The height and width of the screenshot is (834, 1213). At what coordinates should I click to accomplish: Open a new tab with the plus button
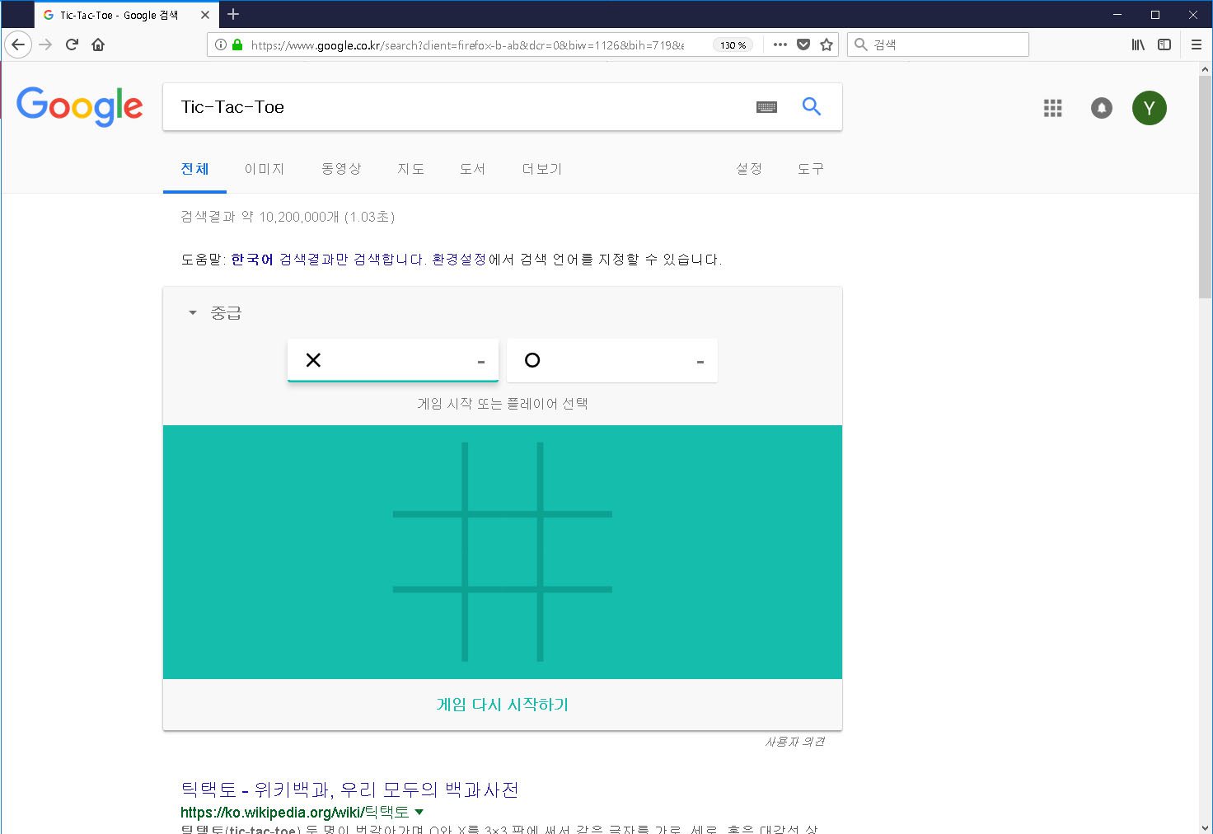coord(233,14)
